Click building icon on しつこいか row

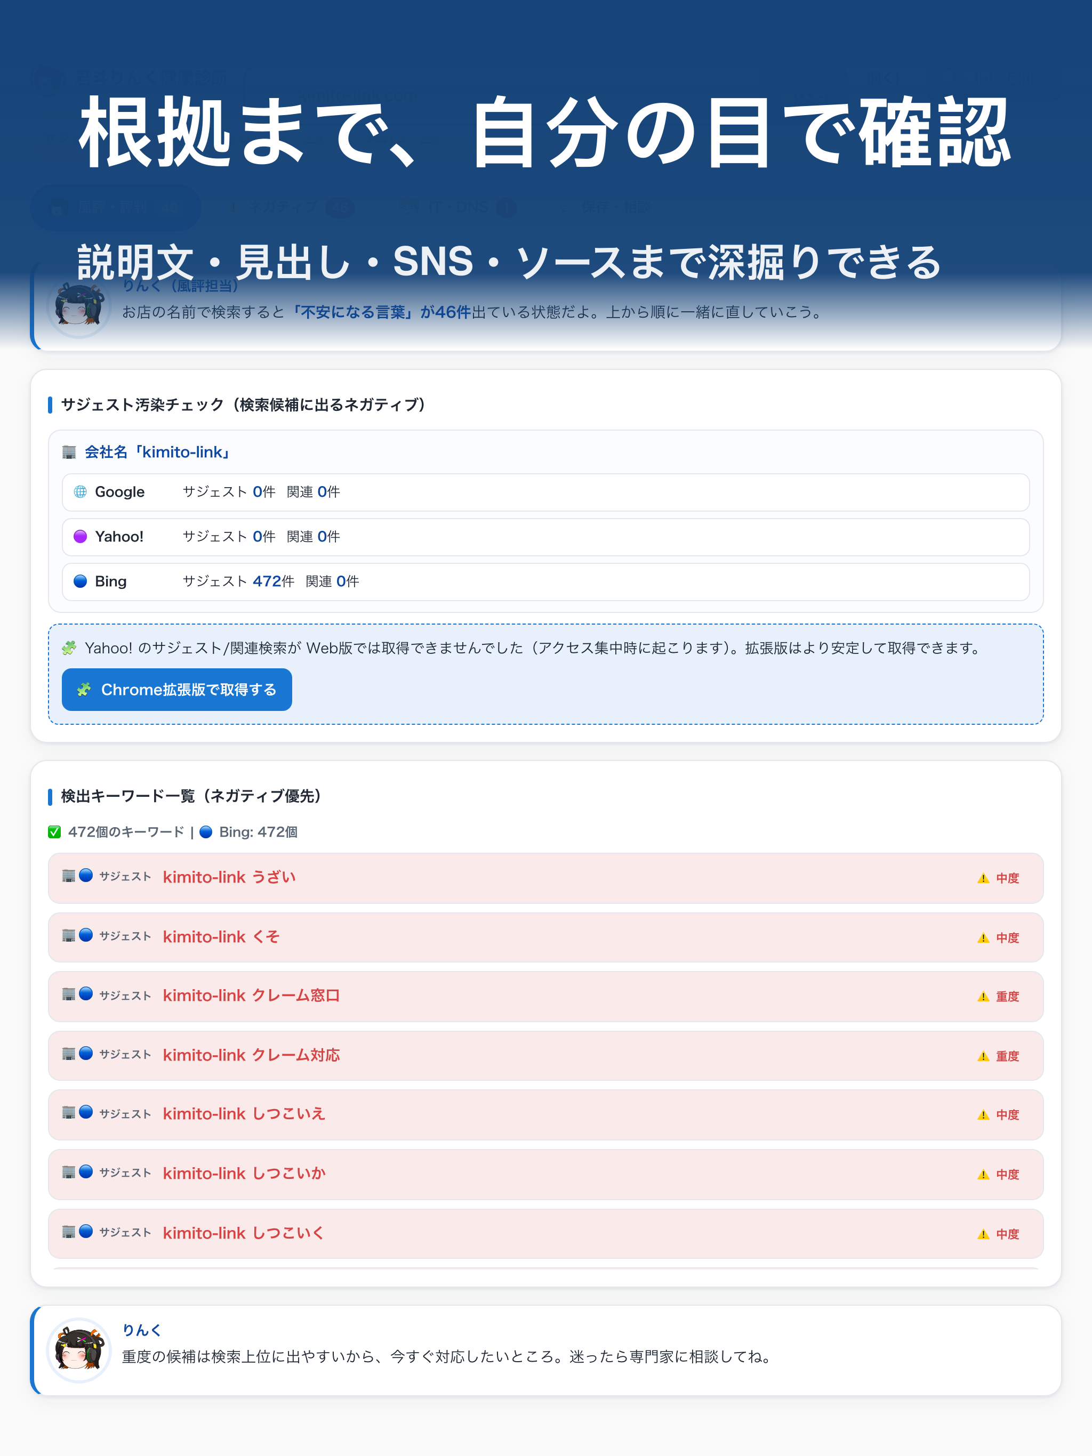coord(68,1172)
